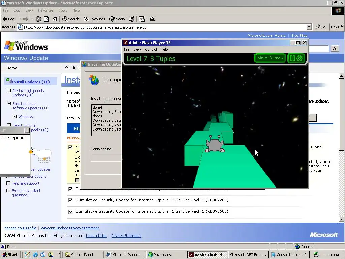Click the Start button

(10, 255)
